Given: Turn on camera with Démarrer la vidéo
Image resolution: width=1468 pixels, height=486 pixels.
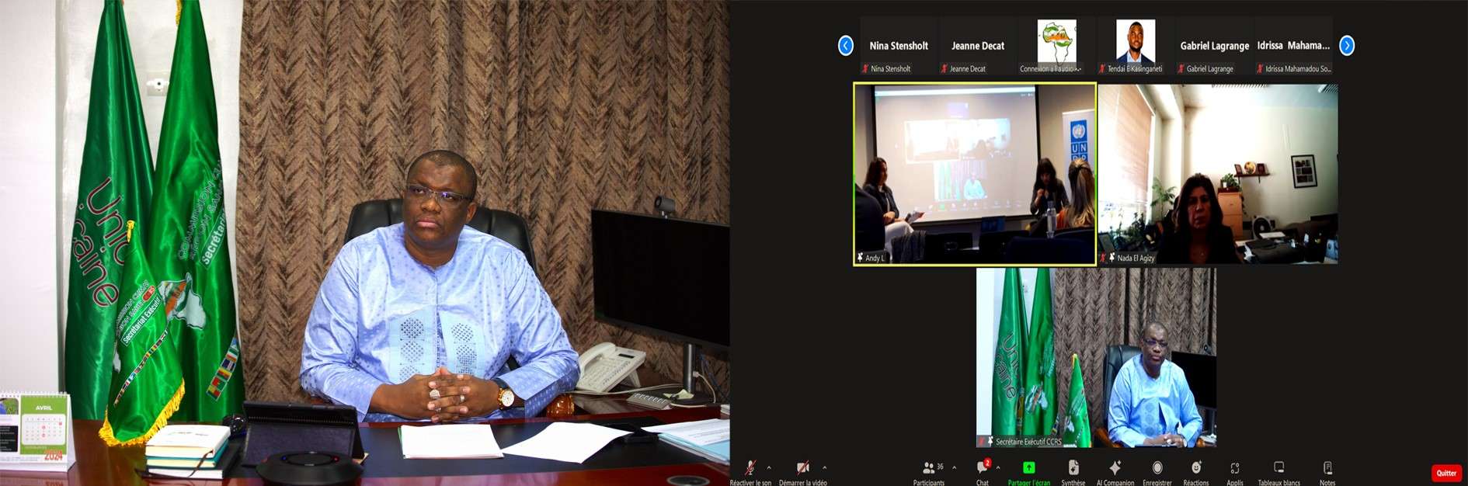Looking at the screenshot, I should pyautogui.click(x=802, y=467).
